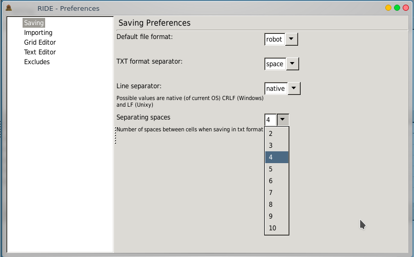The width and height of the screenshot is (414, 257).
Task: Click the Possible values are native help text
Action: (x=190, y=102)
